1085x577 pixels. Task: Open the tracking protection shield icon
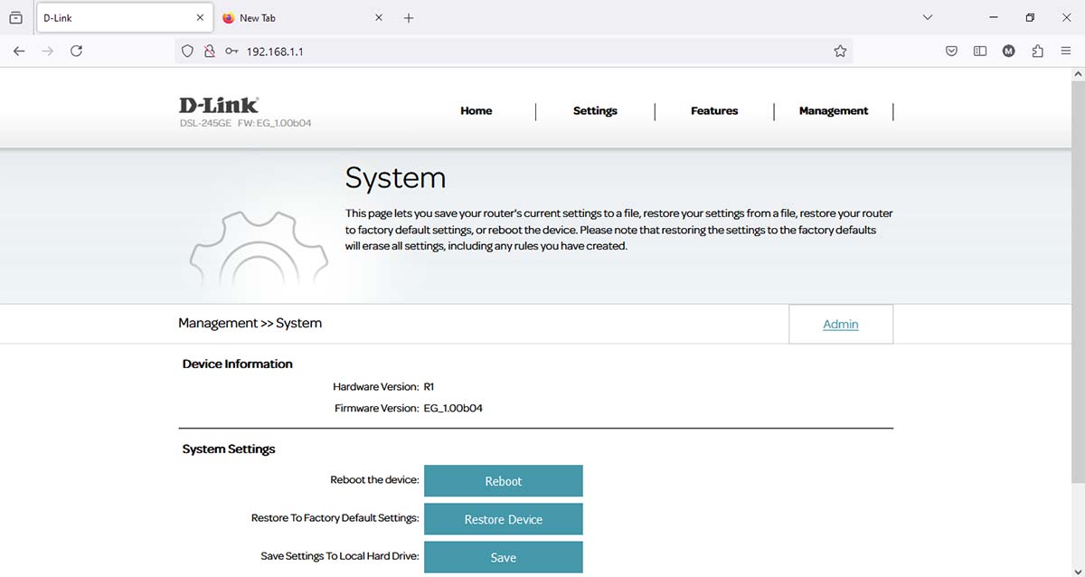pyautogui.click(x=188, y=52)
